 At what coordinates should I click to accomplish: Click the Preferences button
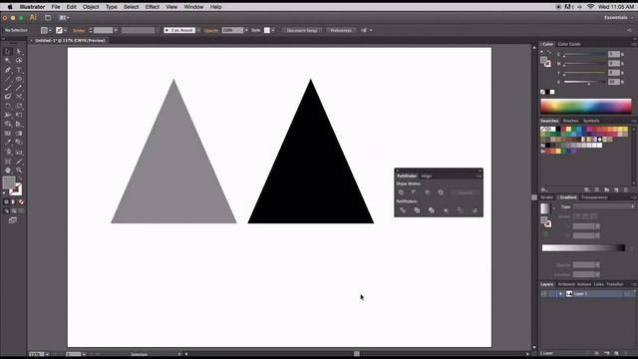[341, 30]
